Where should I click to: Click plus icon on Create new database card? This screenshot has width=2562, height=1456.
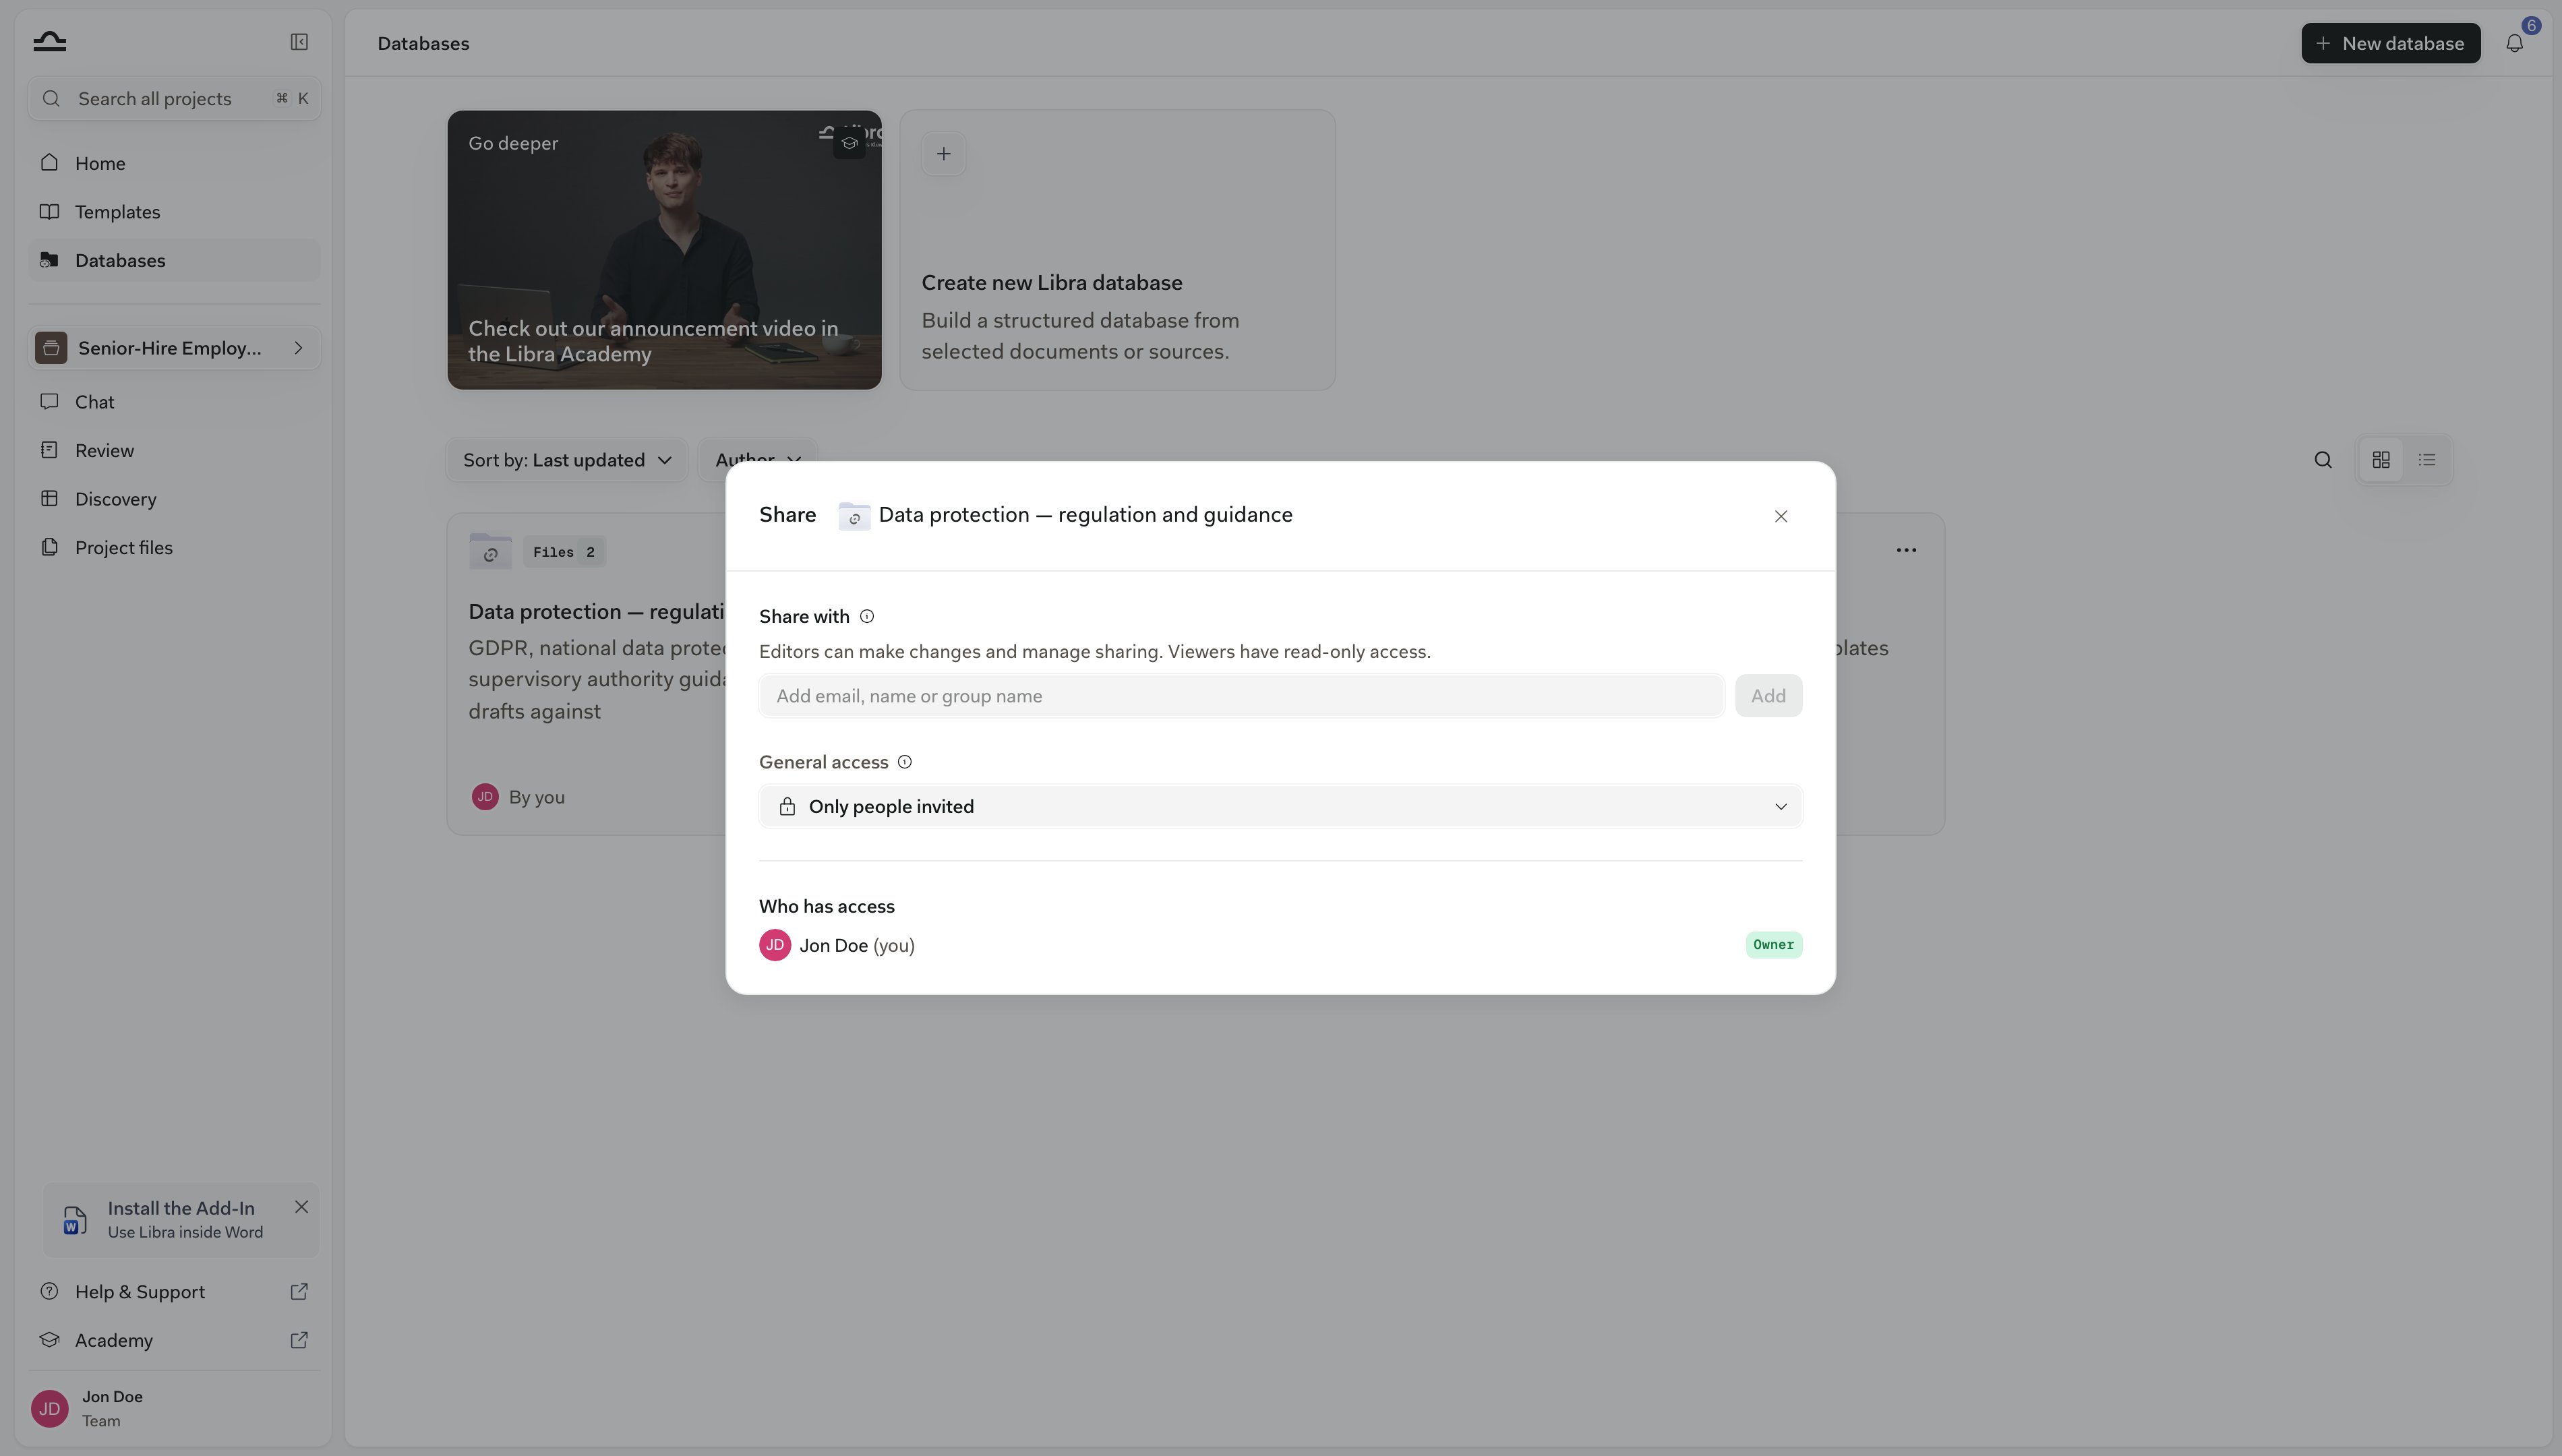[943, 154]
